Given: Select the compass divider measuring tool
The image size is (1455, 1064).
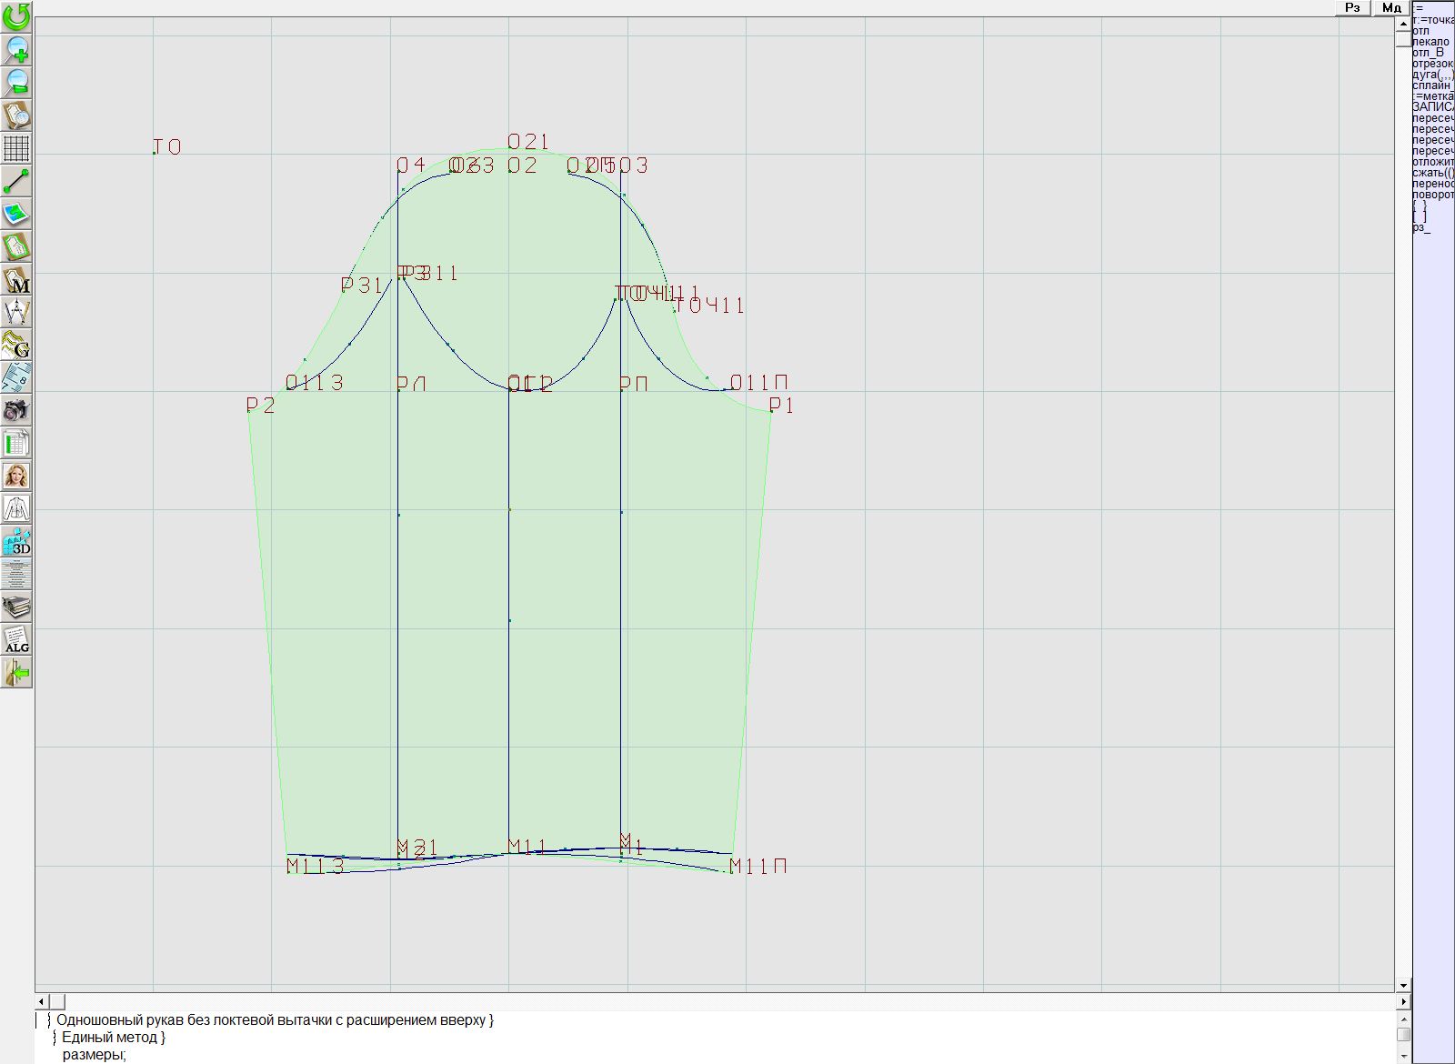Looking at the screenshot, I should 16,313.
